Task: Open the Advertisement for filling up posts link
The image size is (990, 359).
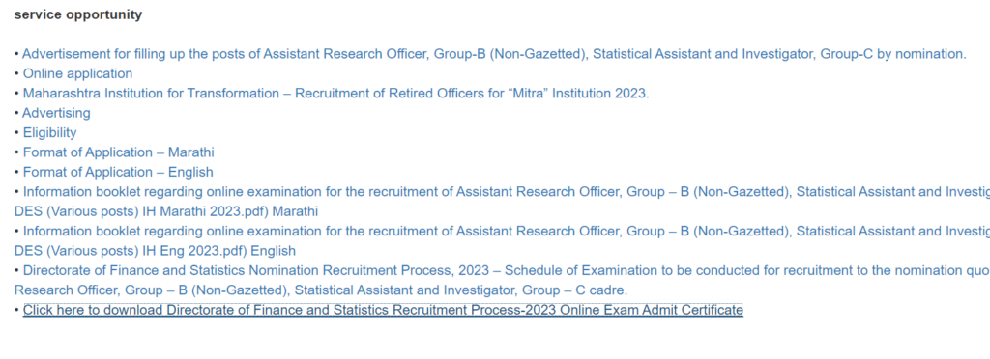Action: pyautogui.click(x=494, y=54)
